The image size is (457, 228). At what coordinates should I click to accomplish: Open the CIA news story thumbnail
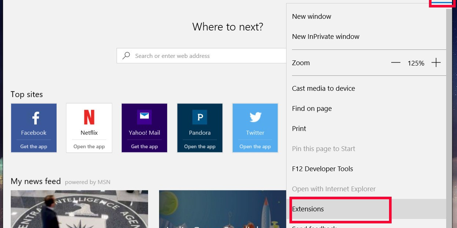pos(79,209)
